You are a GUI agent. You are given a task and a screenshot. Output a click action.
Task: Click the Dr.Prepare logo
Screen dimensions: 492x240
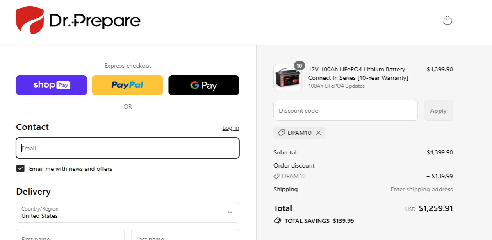tap(77, 20)
